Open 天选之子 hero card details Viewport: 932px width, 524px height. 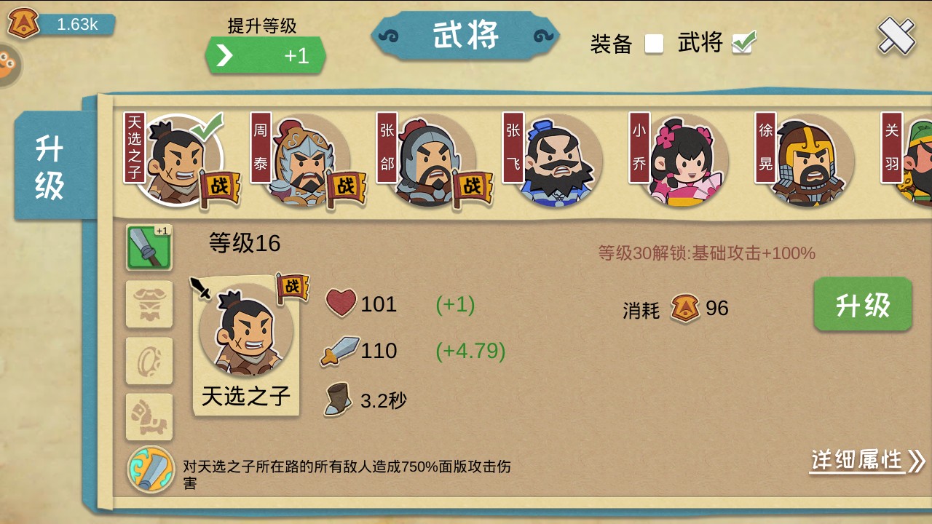point(246,345)
